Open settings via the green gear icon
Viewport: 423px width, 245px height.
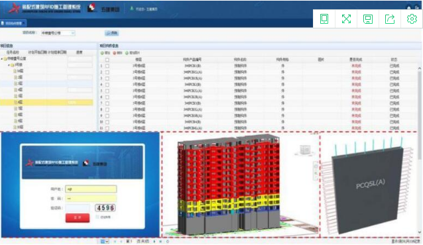point(412,19)
